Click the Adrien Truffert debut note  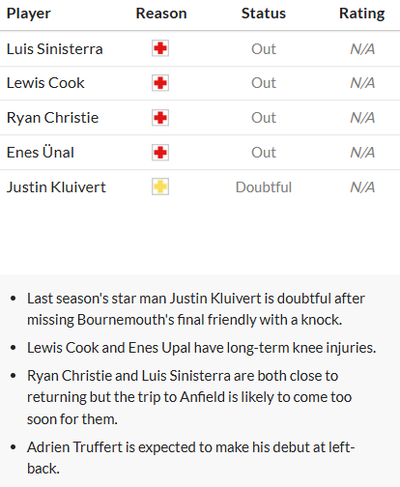(190, 458)
